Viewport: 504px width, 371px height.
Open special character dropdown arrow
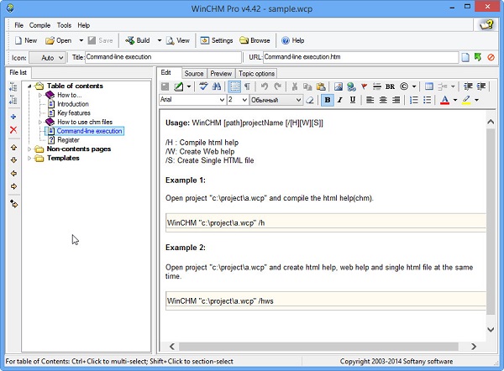click(x=414, y=86)
